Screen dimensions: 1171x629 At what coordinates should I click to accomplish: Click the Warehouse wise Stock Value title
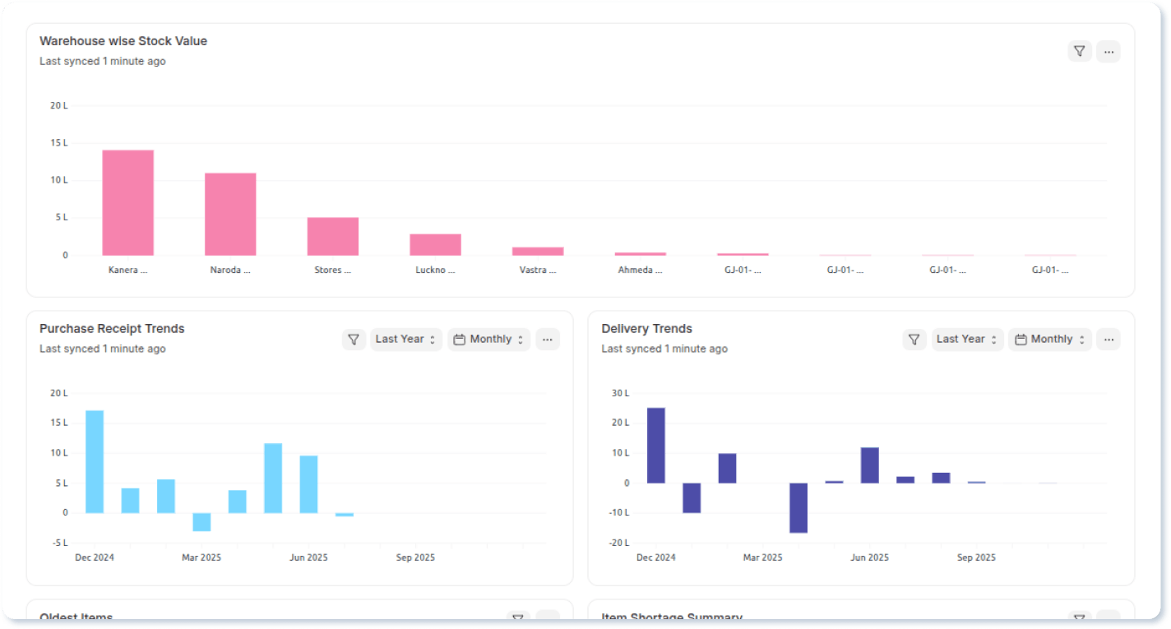[123, 40]
